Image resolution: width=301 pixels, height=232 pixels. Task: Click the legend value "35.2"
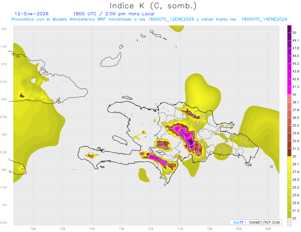tap(296, 125)
